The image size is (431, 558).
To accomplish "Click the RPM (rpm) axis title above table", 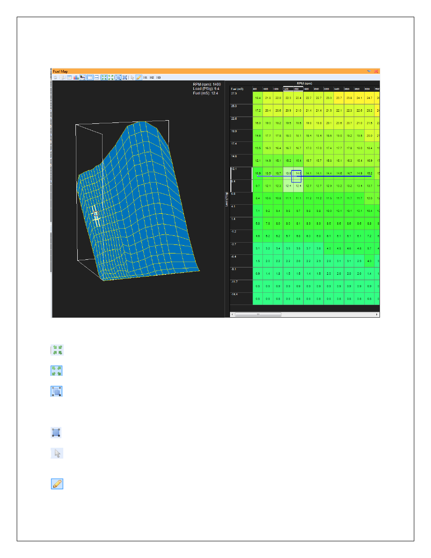I will (x=305, y=84).
